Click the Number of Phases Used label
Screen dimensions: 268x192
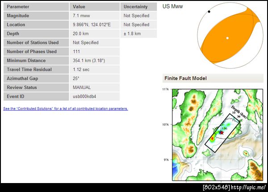click(x=36, y=51)
